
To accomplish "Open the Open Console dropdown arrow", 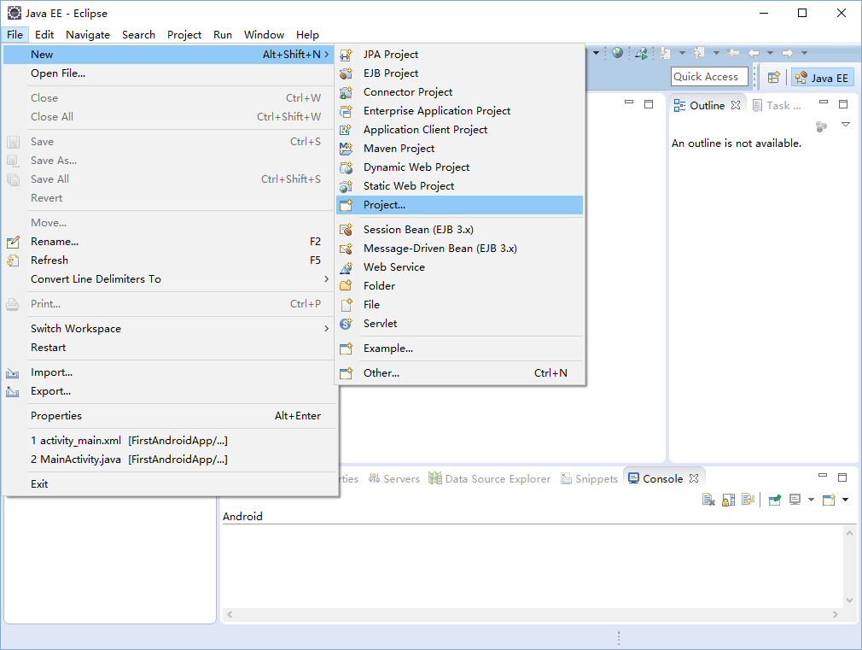I will click(845, 500).
